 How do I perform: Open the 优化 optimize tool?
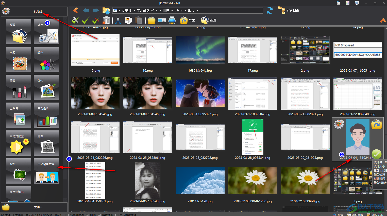[x=46, y=87]
